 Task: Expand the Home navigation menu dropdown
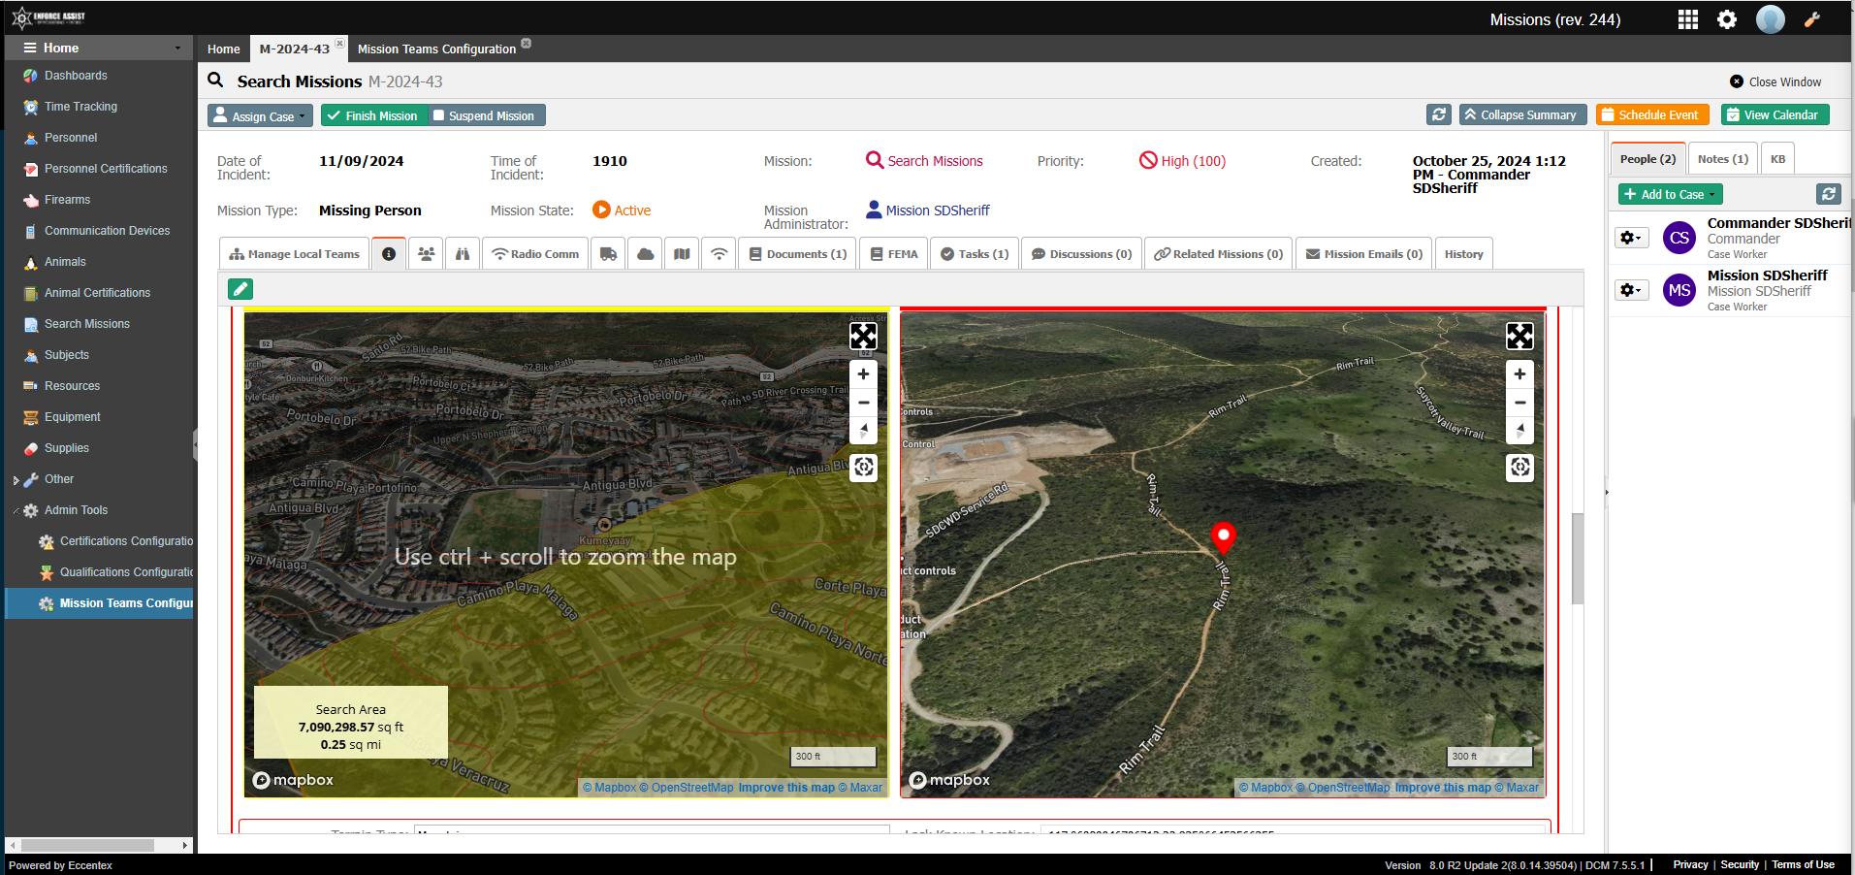click(x=177, y=49)
